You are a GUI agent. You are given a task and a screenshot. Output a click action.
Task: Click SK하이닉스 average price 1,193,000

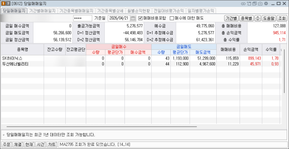point(180,58)
